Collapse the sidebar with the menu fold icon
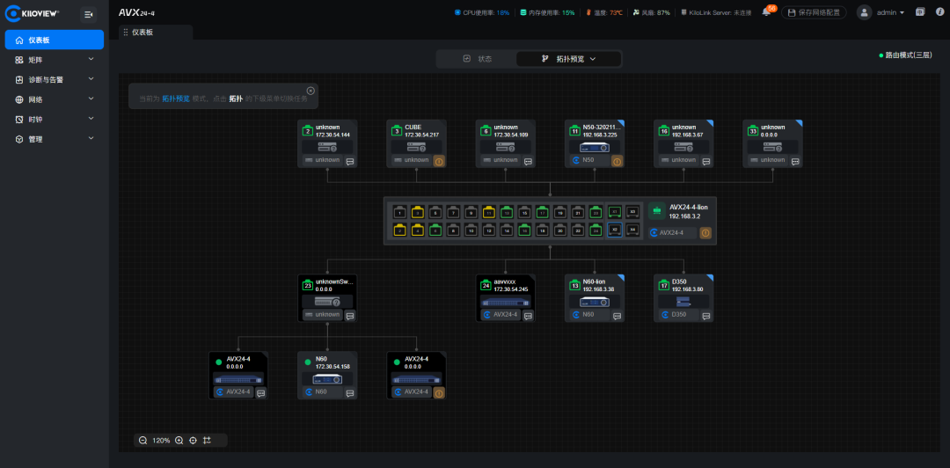 point(89,15)
